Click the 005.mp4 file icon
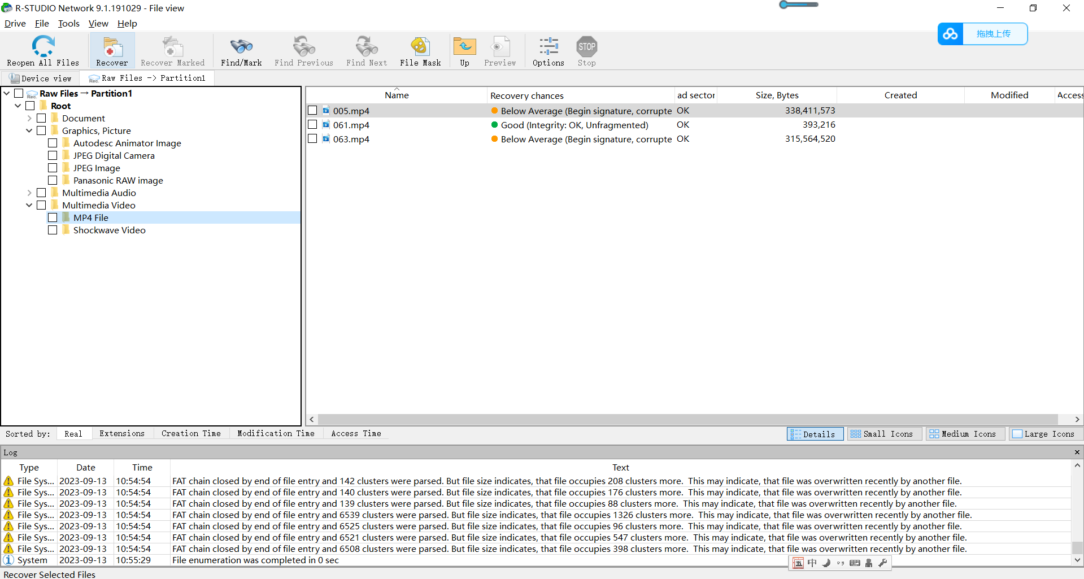This screenshot has height=579, width=1084. [x=326, y=111]
